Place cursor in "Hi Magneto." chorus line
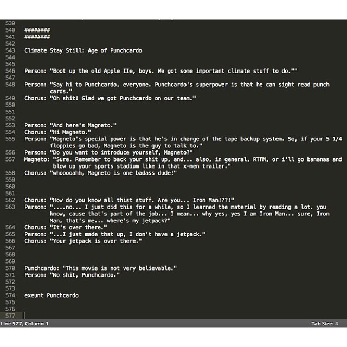The height and width of the screenshot is (347, 347). (x=70, y=132)
